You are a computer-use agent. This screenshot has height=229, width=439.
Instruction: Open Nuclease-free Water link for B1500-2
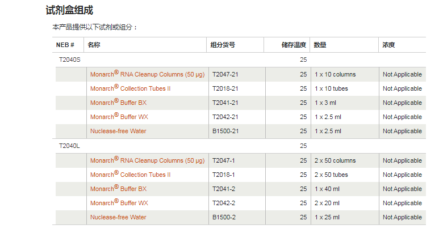[x=118, y=217]
